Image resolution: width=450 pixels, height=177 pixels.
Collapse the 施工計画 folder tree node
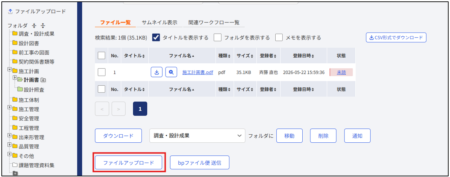click(x=9, y=70)
